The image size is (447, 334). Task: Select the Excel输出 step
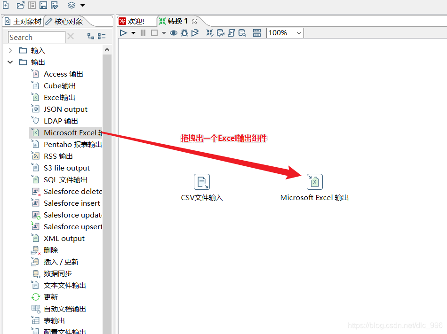(53, 98)
